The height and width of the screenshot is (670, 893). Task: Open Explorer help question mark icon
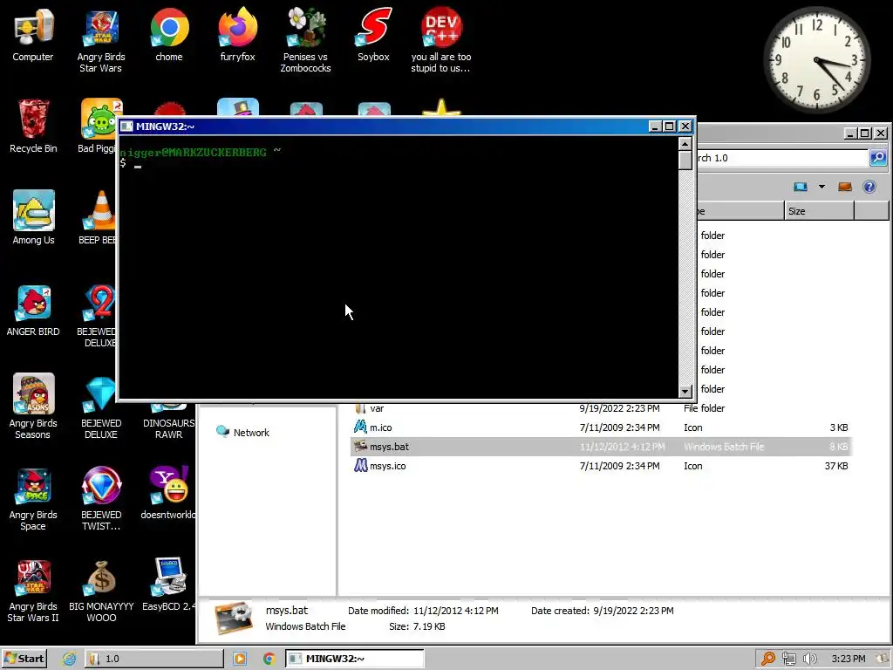[869, 187]
